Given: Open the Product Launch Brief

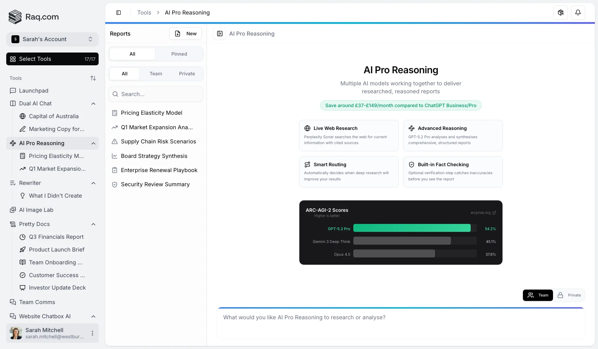Looking at the screenshot, I should [x=57, y=250].
